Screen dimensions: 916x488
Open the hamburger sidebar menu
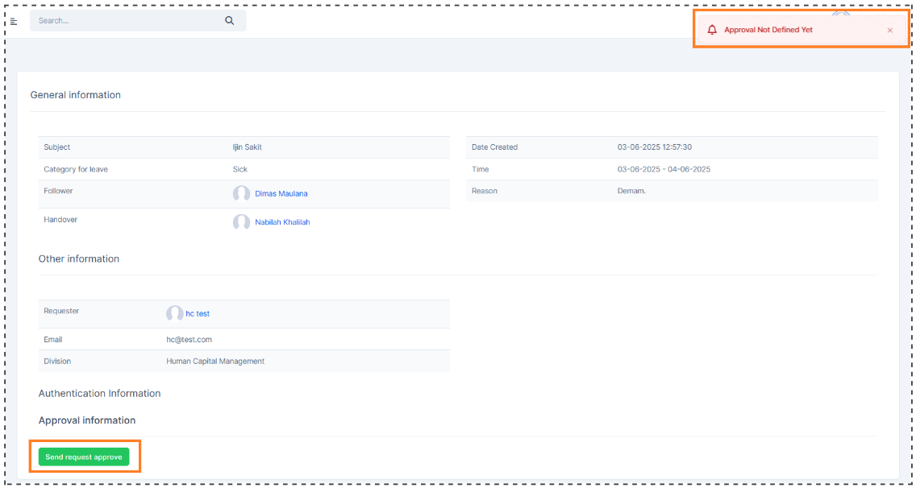tap(14, 21)
